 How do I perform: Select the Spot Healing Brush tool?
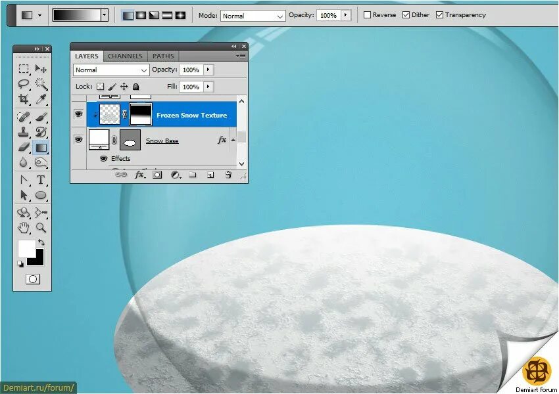click(24, 117)
